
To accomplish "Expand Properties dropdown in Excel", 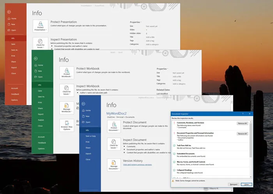I will coord(162,69).
